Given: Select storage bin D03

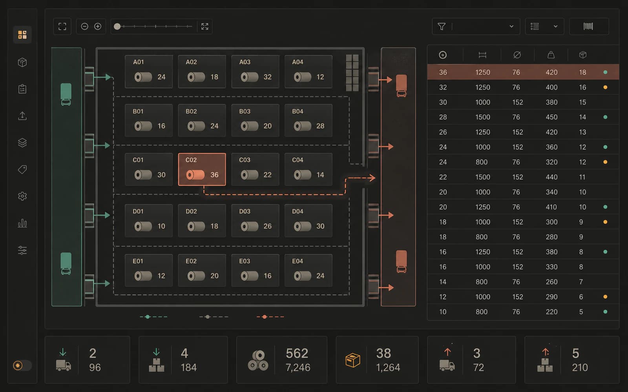Looking at the screenshot, I should pos(255,221).
